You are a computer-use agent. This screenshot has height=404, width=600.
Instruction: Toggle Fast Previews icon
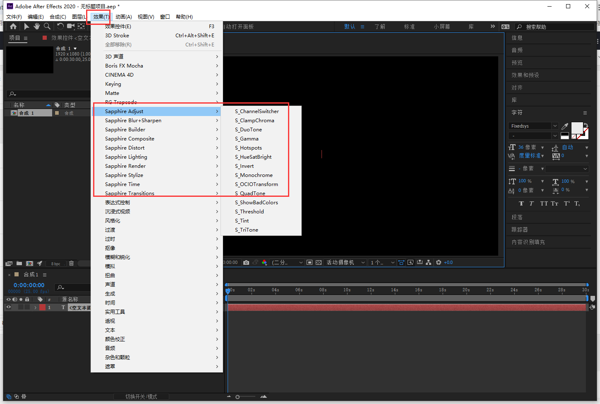click(x=410, y=262)
